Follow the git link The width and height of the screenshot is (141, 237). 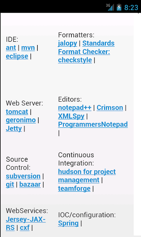click(x=10, y=185)
